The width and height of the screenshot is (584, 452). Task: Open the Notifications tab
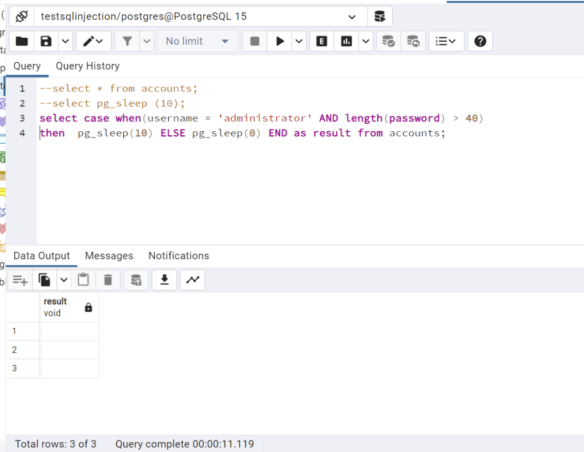pyautogui.click(x=179, y=256)
